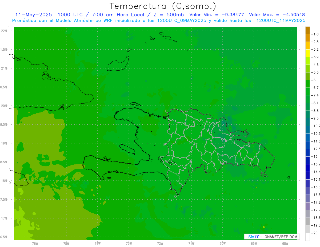Click the swatch between -8.1 and -8.8
The height and width of the screenshot is (247, 320).
coord(307,107)
